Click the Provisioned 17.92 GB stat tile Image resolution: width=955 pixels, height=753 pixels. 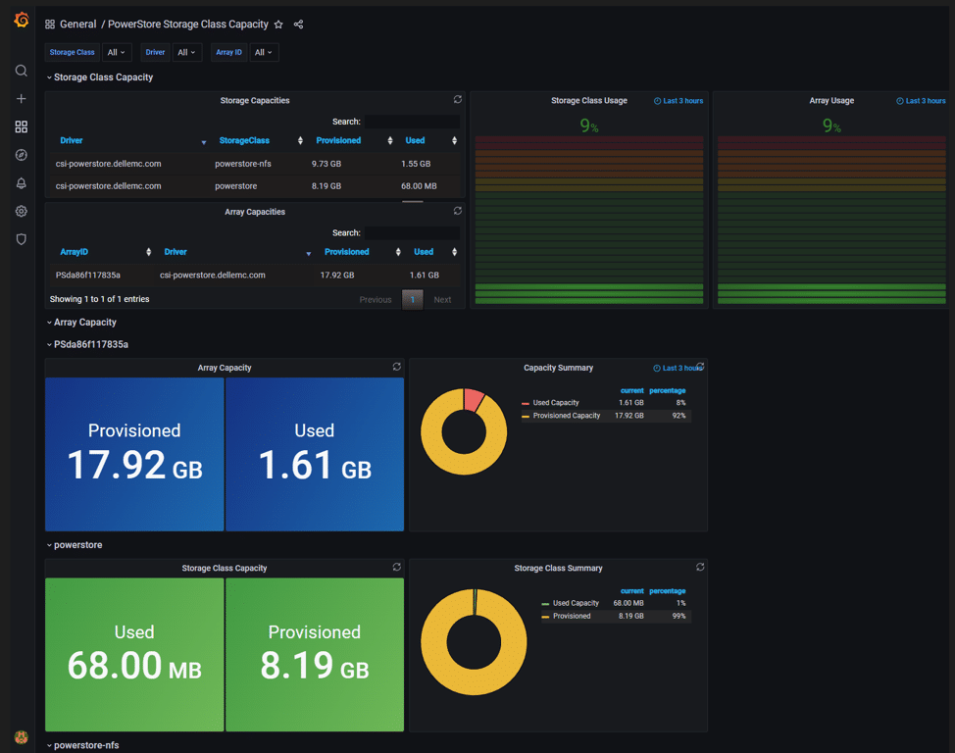point(134,455)
